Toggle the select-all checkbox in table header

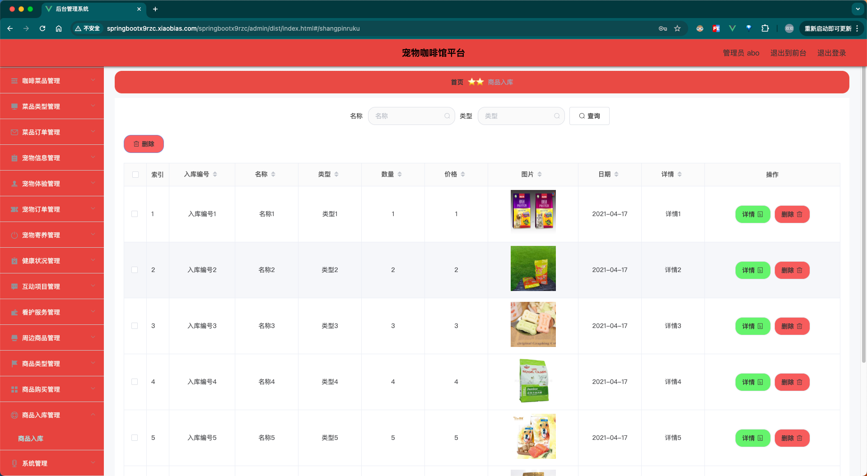135,175
